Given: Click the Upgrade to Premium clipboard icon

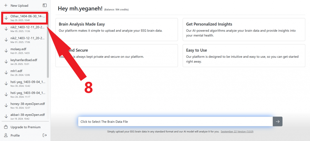Looking at the screenshot, I should pos(6,127).
